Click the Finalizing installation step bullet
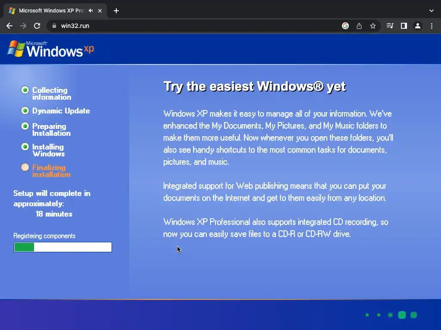 pos(25,167)
